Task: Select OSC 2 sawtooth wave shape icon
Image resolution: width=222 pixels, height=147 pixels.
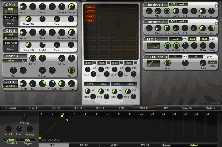Action: point(11,38)
